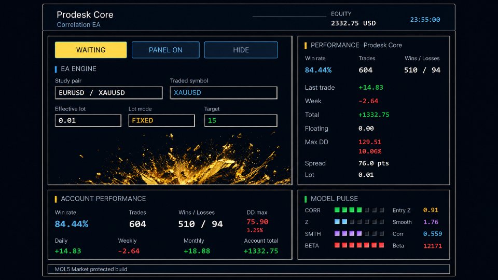
Task: Click Account total +1332.75
Action: pyautogui.click(x=261, y=251)
